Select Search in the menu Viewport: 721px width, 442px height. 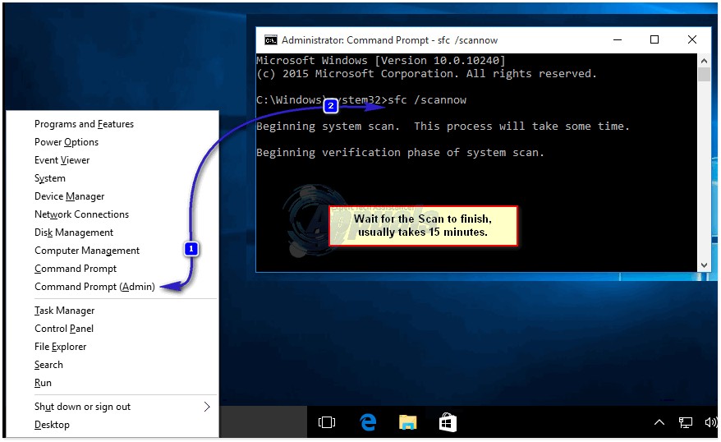[x=48, y=365]
